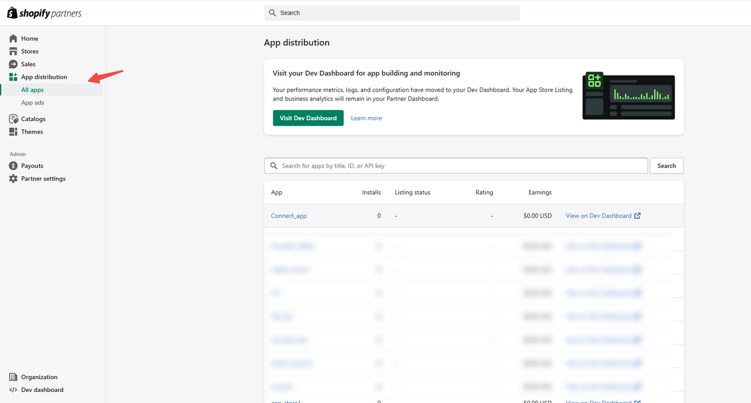
Task: Click the Payouts dollar icon
Action: pos(13,166)
